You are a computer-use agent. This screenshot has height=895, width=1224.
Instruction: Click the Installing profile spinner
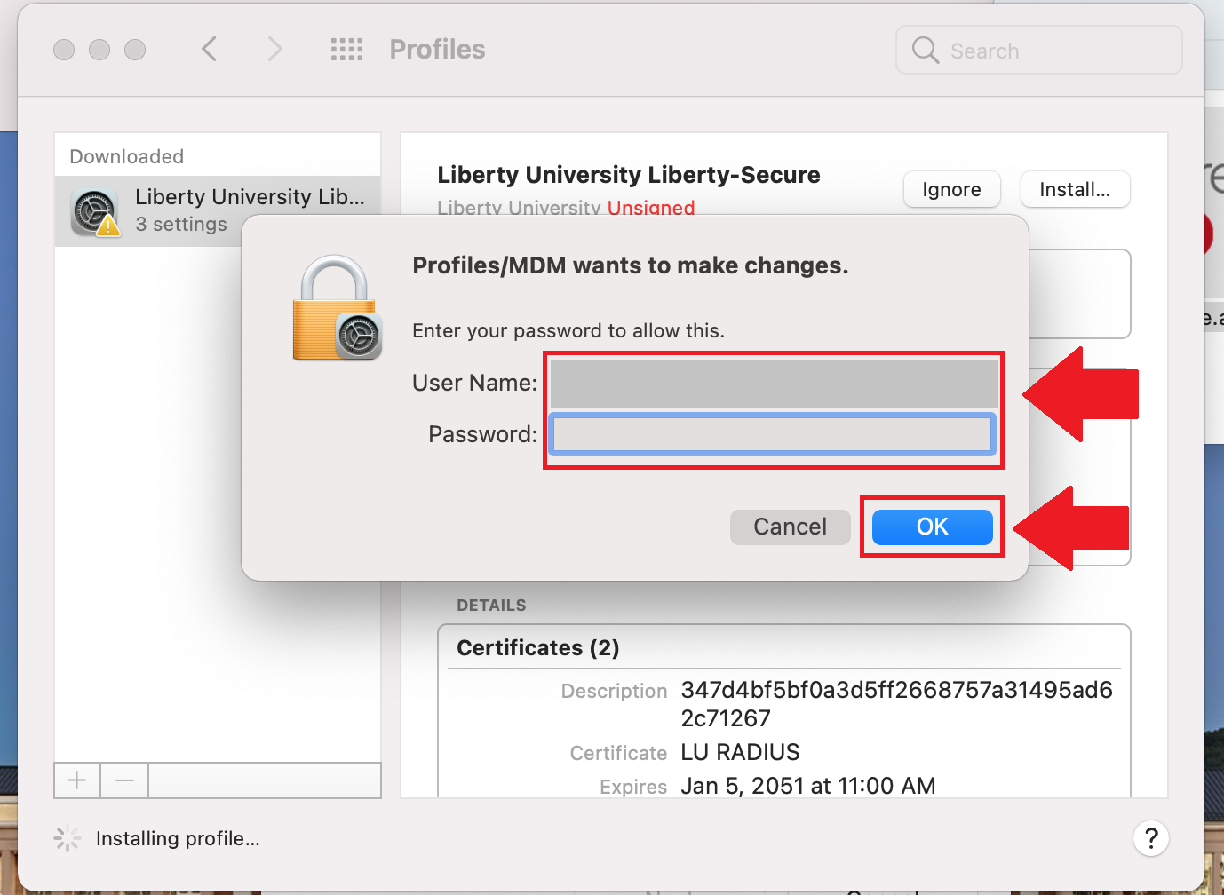67,838
